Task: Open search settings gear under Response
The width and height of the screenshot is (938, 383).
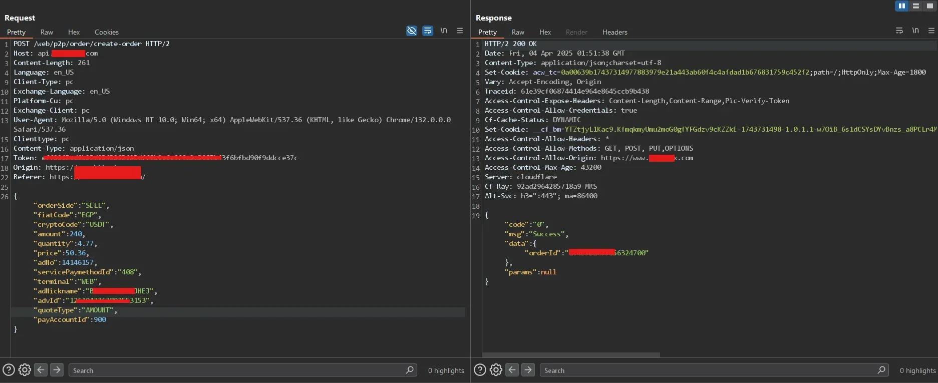Action: coord(496,370)
